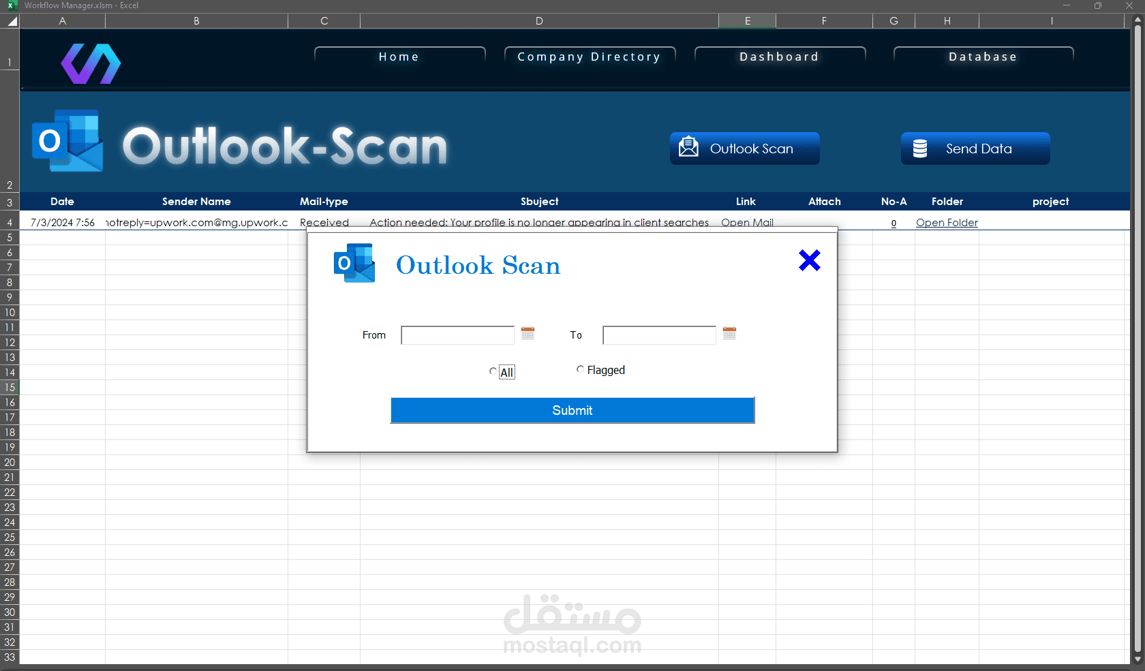The image size is (1145, 671).
Task: Click the Excel app icon in title bar
Action: pos(11,5)
